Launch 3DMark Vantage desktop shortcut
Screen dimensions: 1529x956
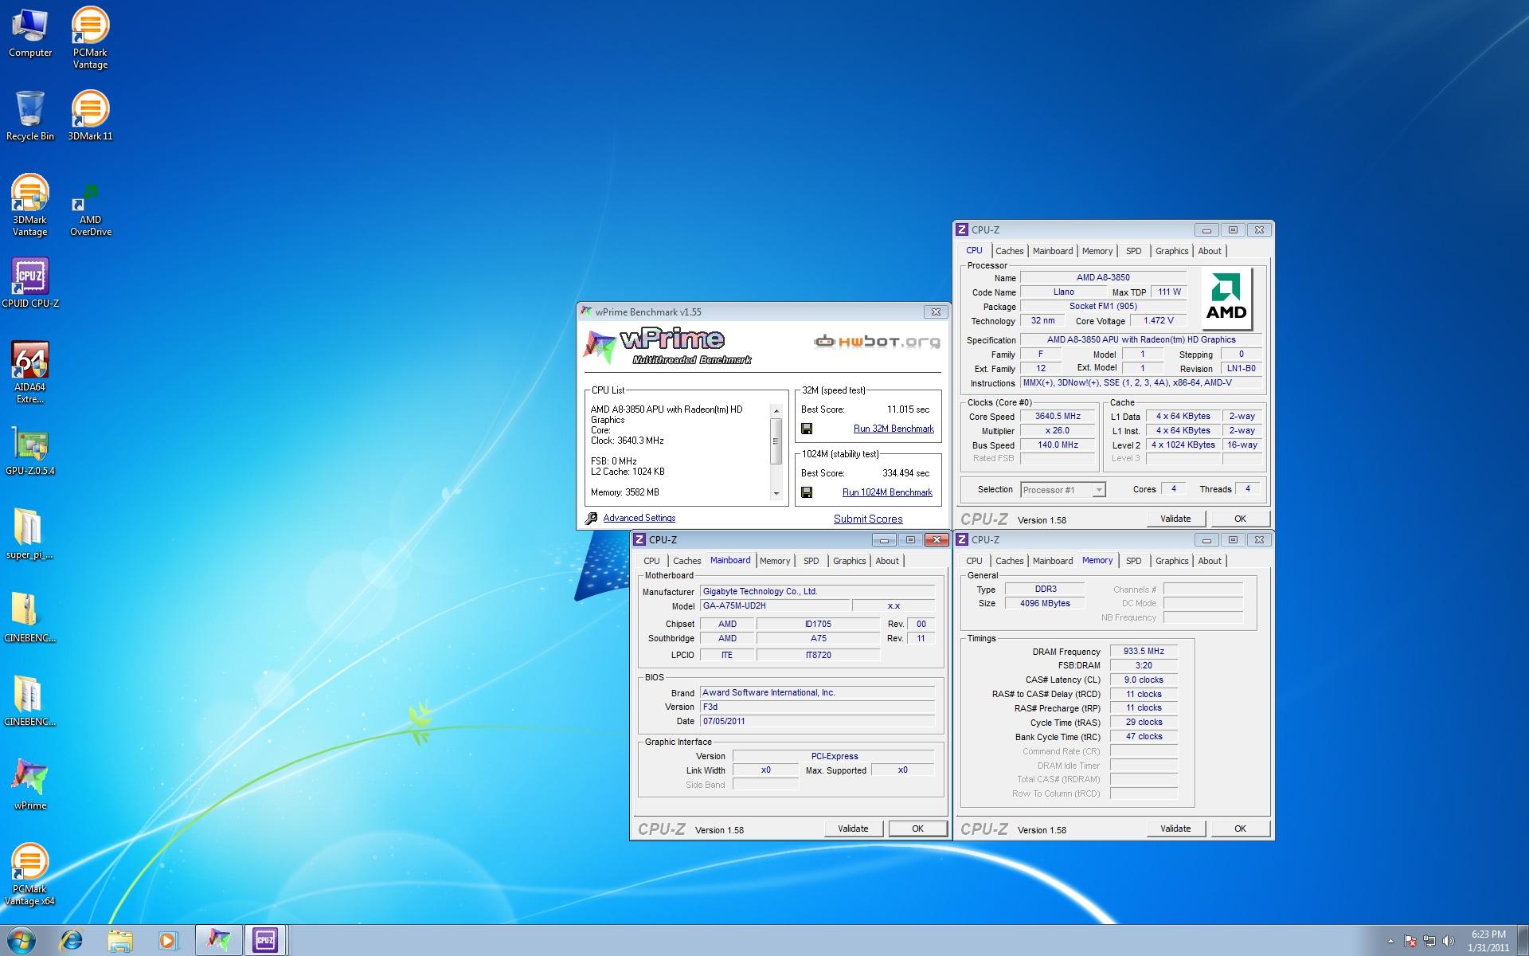coord(29,205)
